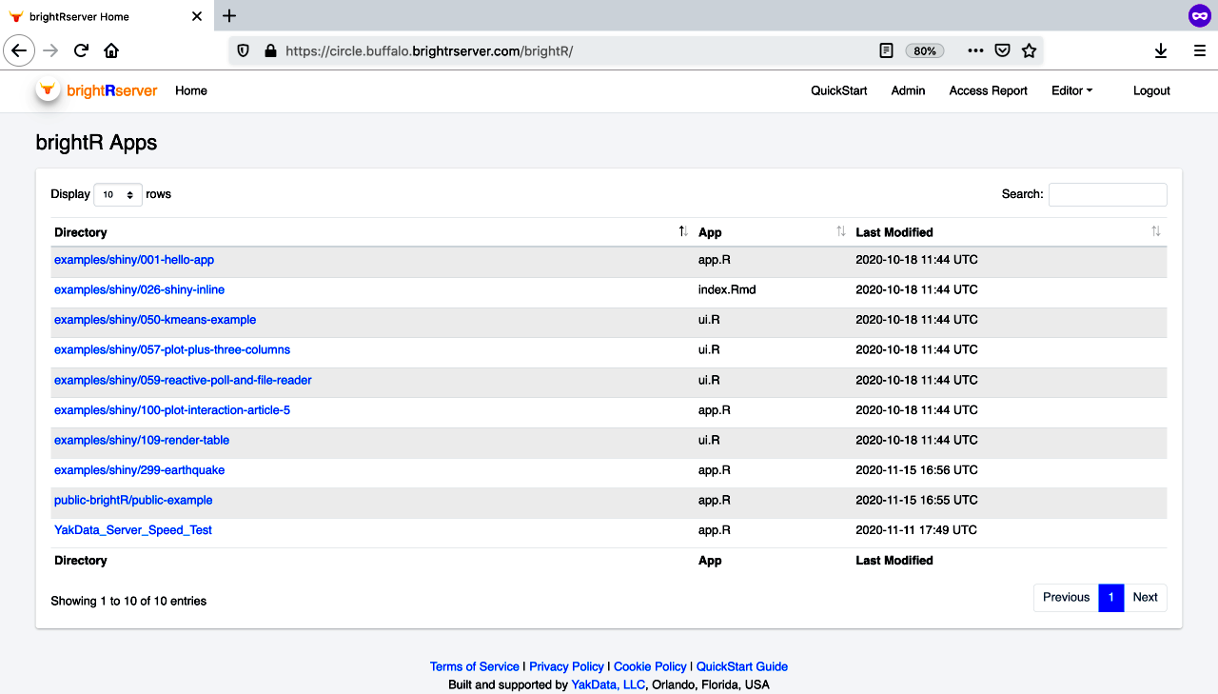The image size is (1218, 694).
Task: Go to the browser home icon
Action: pos(111,51)
